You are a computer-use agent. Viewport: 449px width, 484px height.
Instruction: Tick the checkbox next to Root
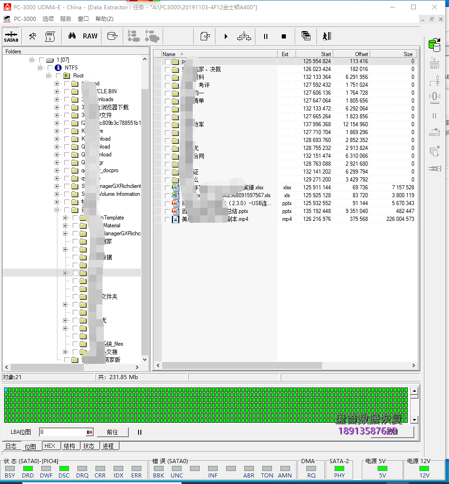click(58, 76)
